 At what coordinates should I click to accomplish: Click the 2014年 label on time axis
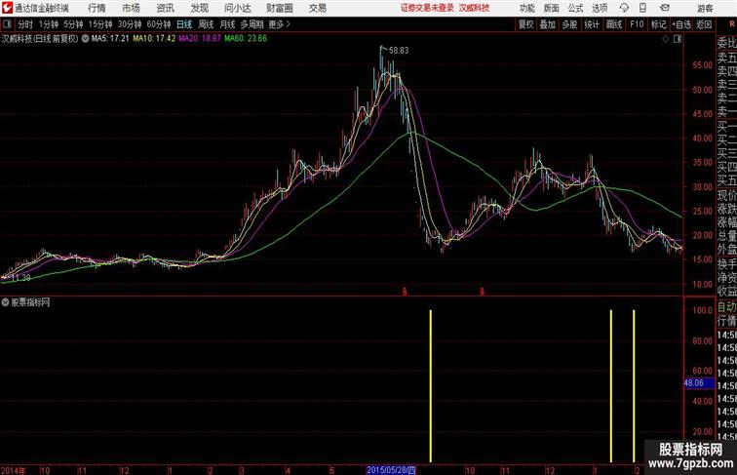[x=14, y=470]
